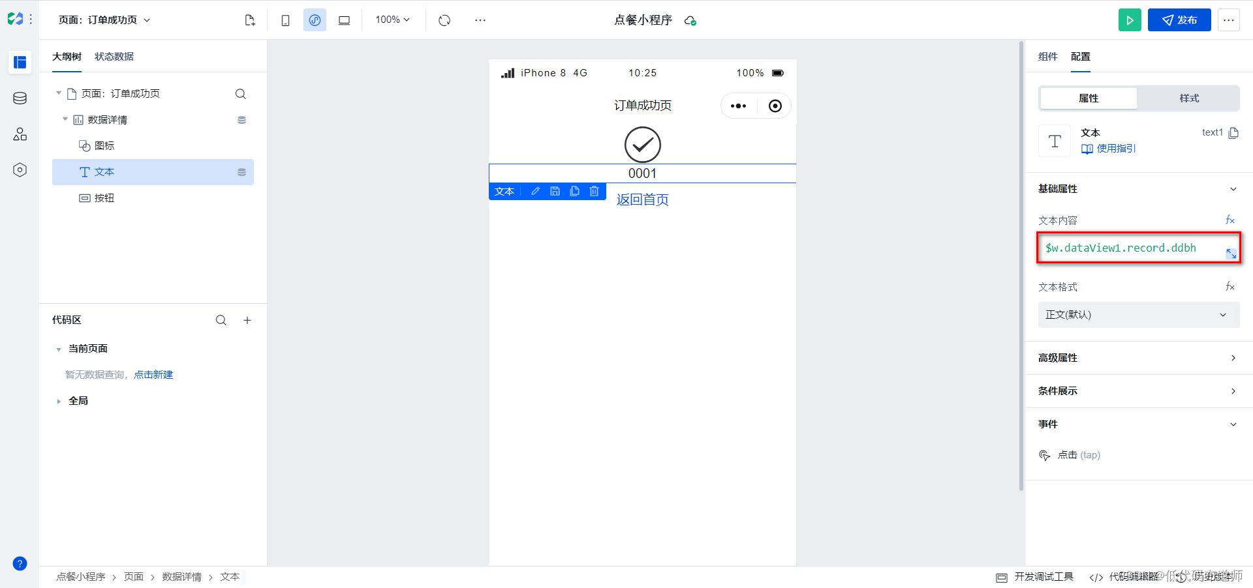Switch to the 配置 tab
This screenshot has width=1253, height=588.
(x=1081, y=57)
